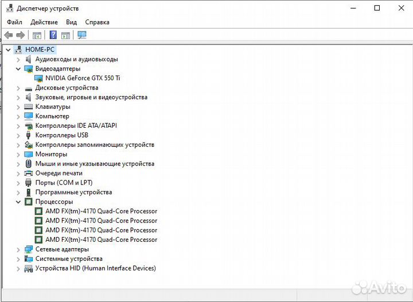Go forward with the right arrow toolbar icon
This screenshot has width=413, height=302.
20,35
